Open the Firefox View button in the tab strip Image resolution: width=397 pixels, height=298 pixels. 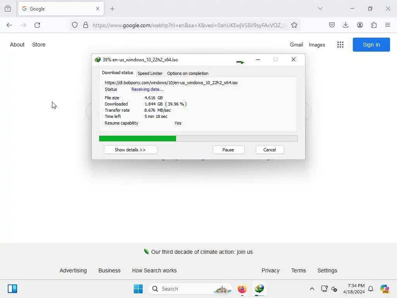click(x=8, y=9)
